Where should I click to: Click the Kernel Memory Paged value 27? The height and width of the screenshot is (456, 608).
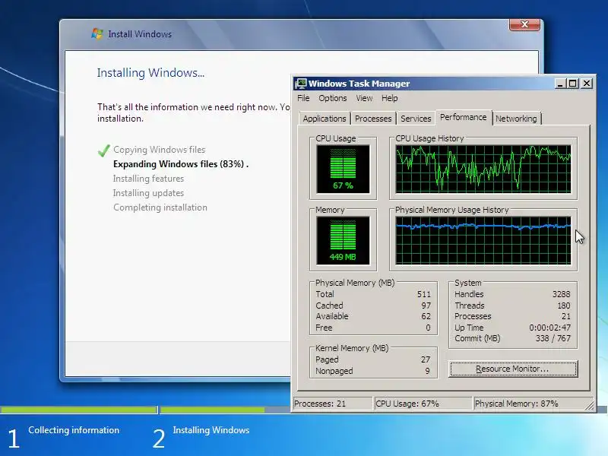tap(426, 359)
